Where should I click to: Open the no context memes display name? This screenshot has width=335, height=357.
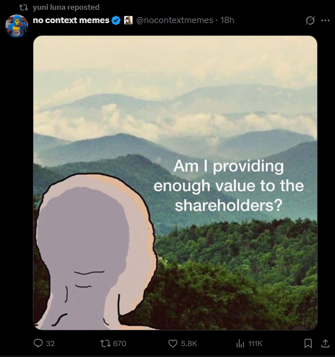click(71, 20)
